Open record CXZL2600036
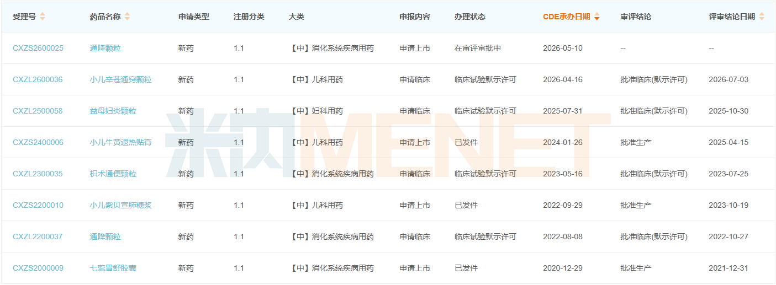 [38, 79]
